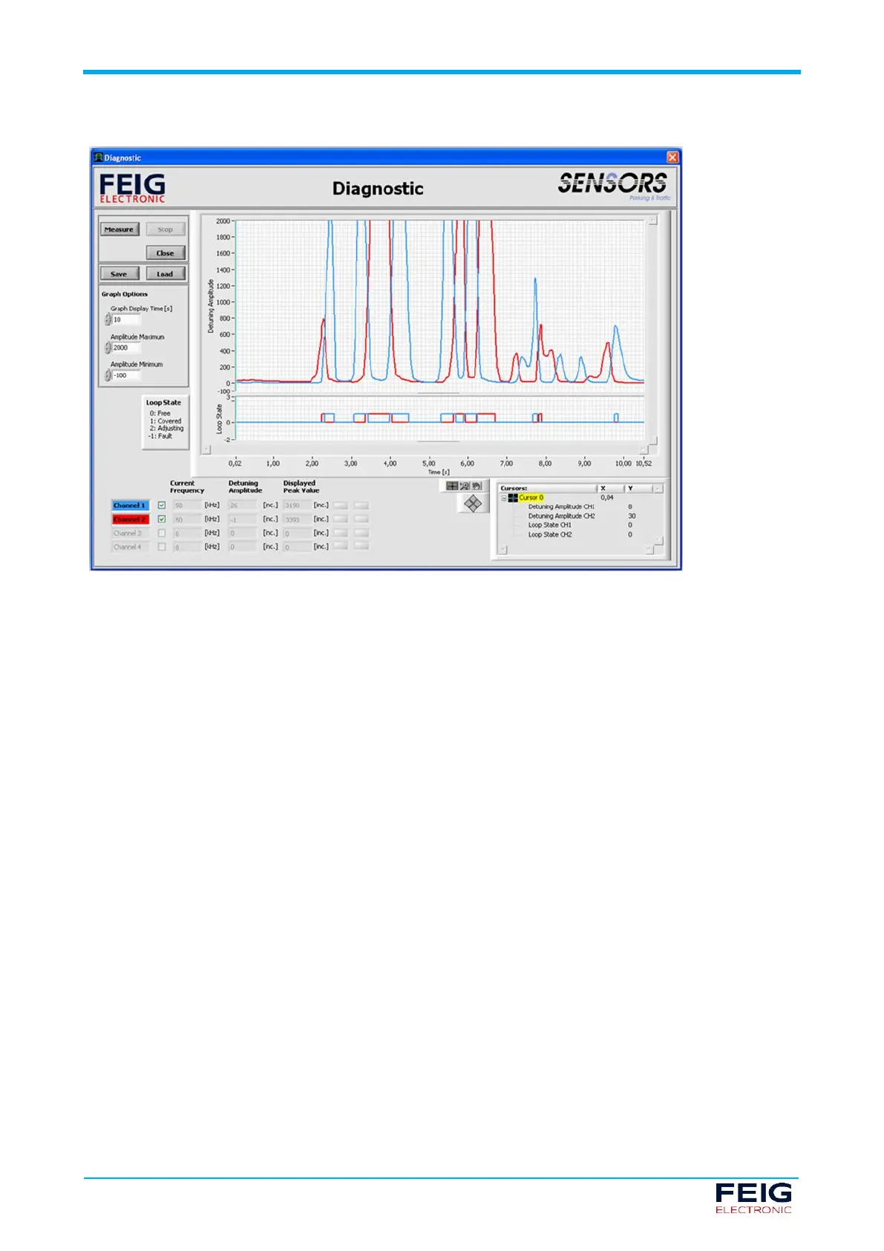Click the Y column header in the cursors table
Viewport: 884px width, 1251px height.
tap(638, 488)
